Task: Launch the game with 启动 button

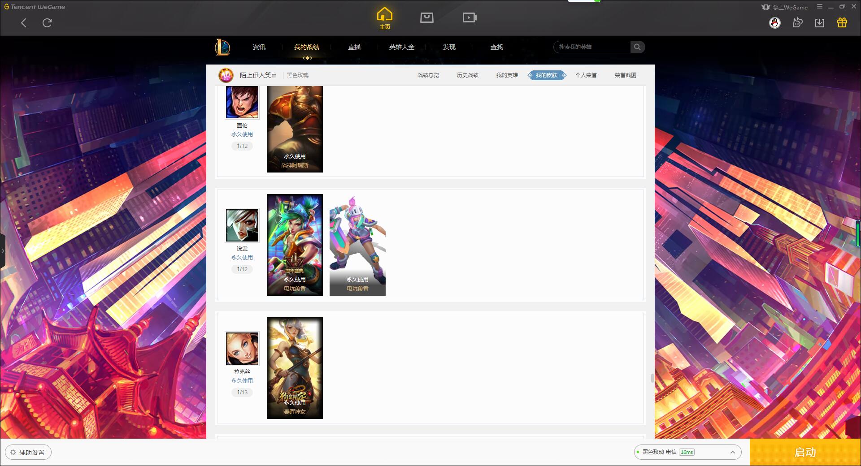Action: tap(805, 453)
